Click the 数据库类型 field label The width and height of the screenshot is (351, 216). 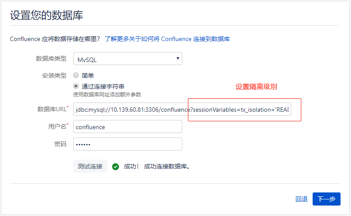click(x=51, y=59)
